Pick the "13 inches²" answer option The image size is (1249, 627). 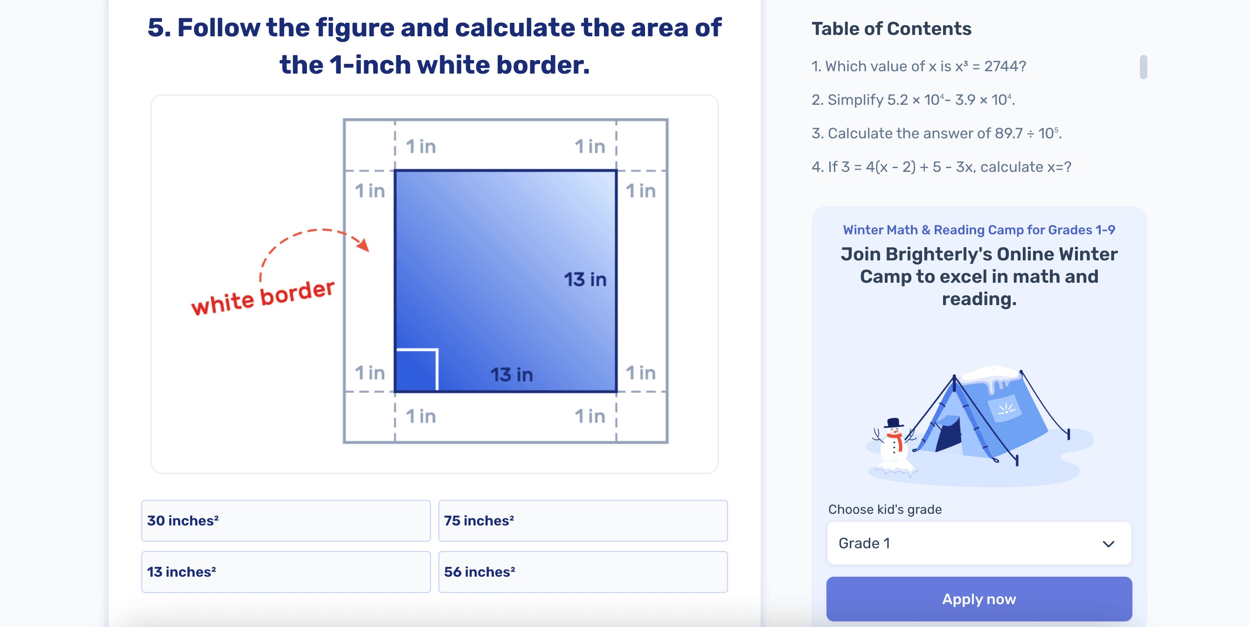(x=285, y=571)
